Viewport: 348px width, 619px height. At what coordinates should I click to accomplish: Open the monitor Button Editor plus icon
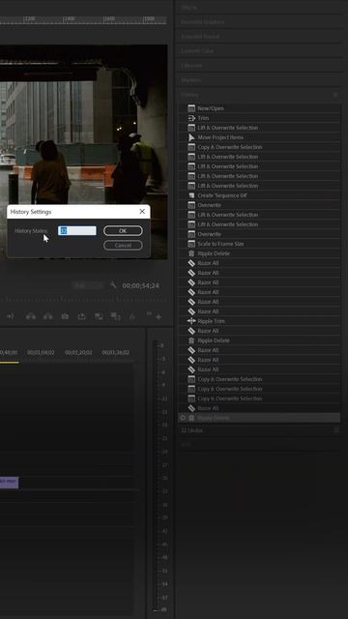[x=159, y=316]
